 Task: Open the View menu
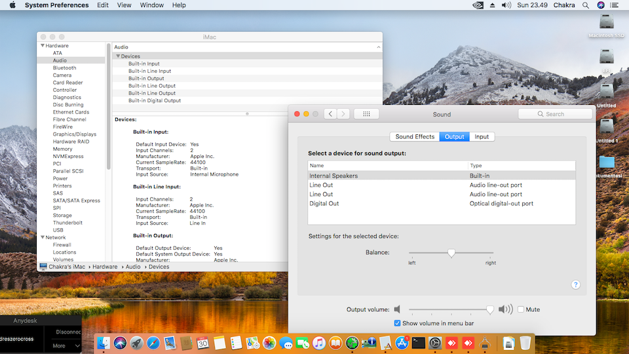click(124, 5)
